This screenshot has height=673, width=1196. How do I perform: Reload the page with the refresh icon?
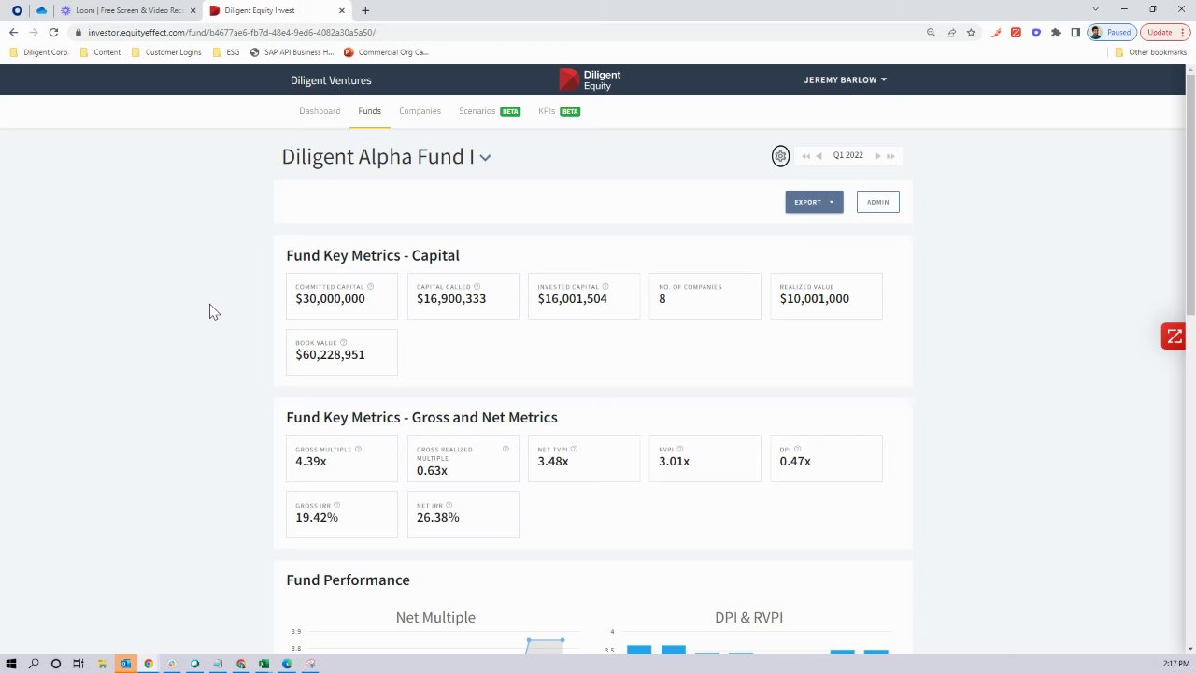coord(53,33)
